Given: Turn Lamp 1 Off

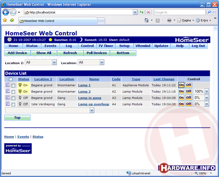Looking at the screenshot, I should coord(189,85).
